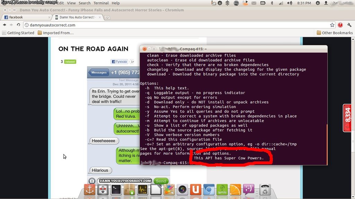Click the red extension icon beside the address bar
This screenshot has height=199, width=355.
[340, 25]
